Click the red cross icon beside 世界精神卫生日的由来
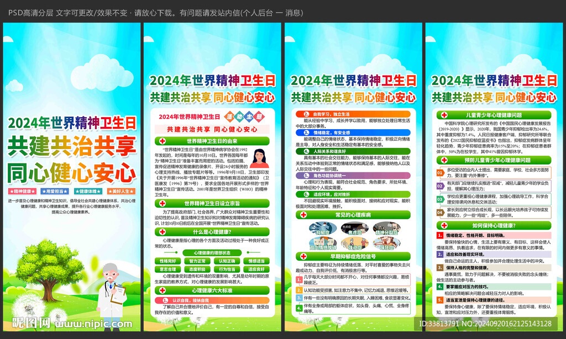 click(163, 141)
